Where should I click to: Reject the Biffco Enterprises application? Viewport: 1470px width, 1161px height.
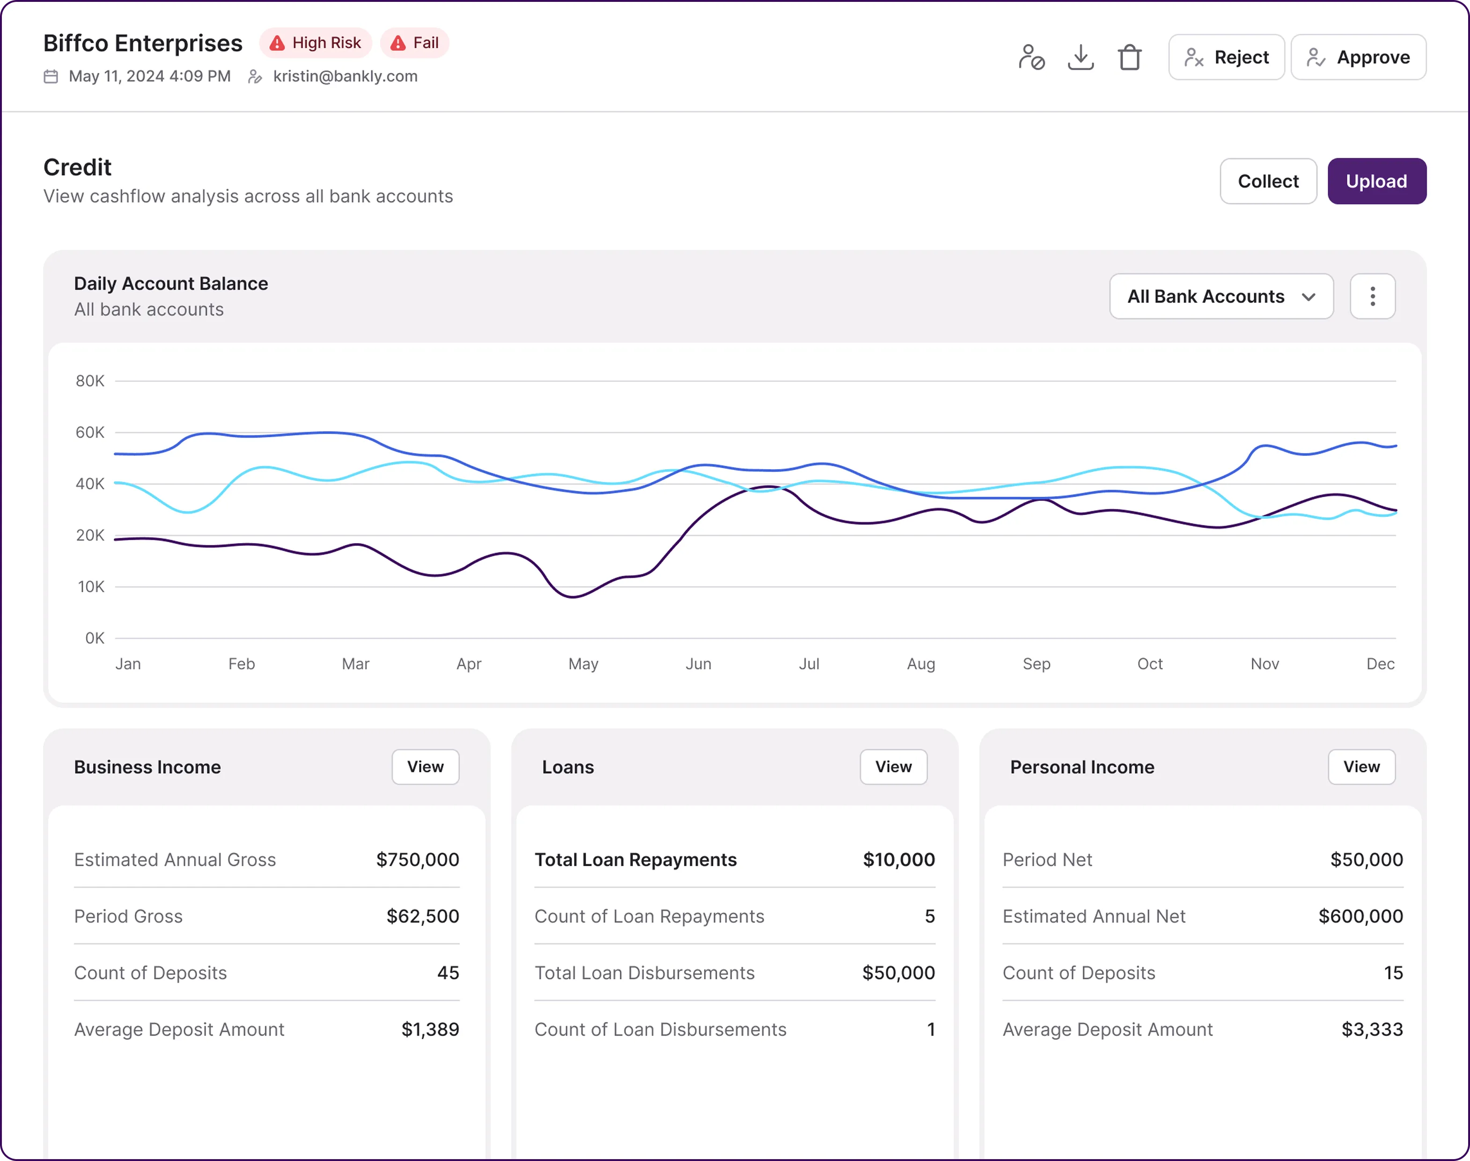point(1226,57)
